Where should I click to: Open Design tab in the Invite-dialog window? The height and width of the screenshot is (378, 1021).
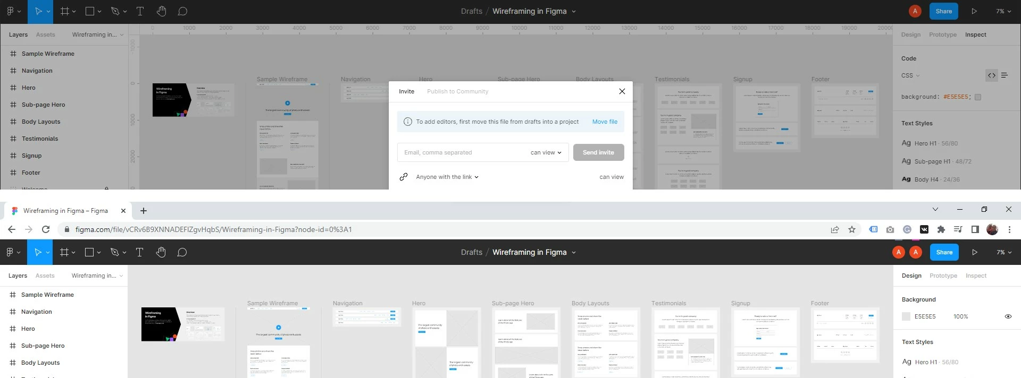point(911,35)
